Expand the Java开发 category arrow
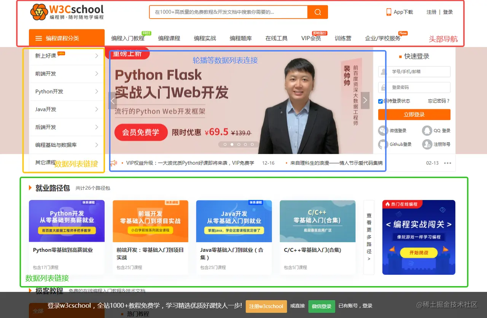The image size is (487, 318). tap(97, 109)
